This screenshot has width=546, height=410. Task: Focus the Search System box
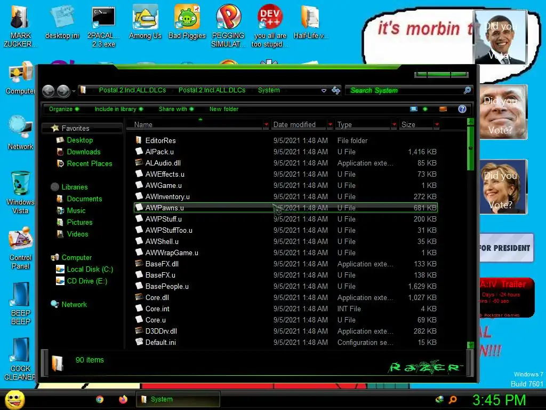(404, 91)
